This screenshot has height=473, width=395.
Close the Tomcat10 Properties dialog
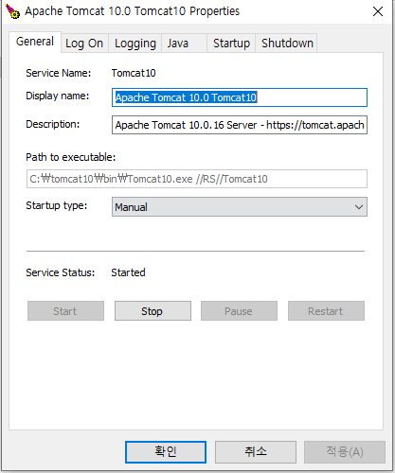pyautogui.click(x=378, y=11)
